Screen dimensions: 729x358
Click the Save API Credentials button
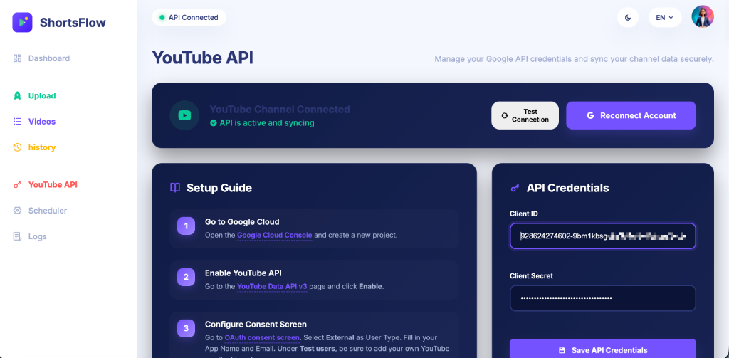[x=602, y=349]
